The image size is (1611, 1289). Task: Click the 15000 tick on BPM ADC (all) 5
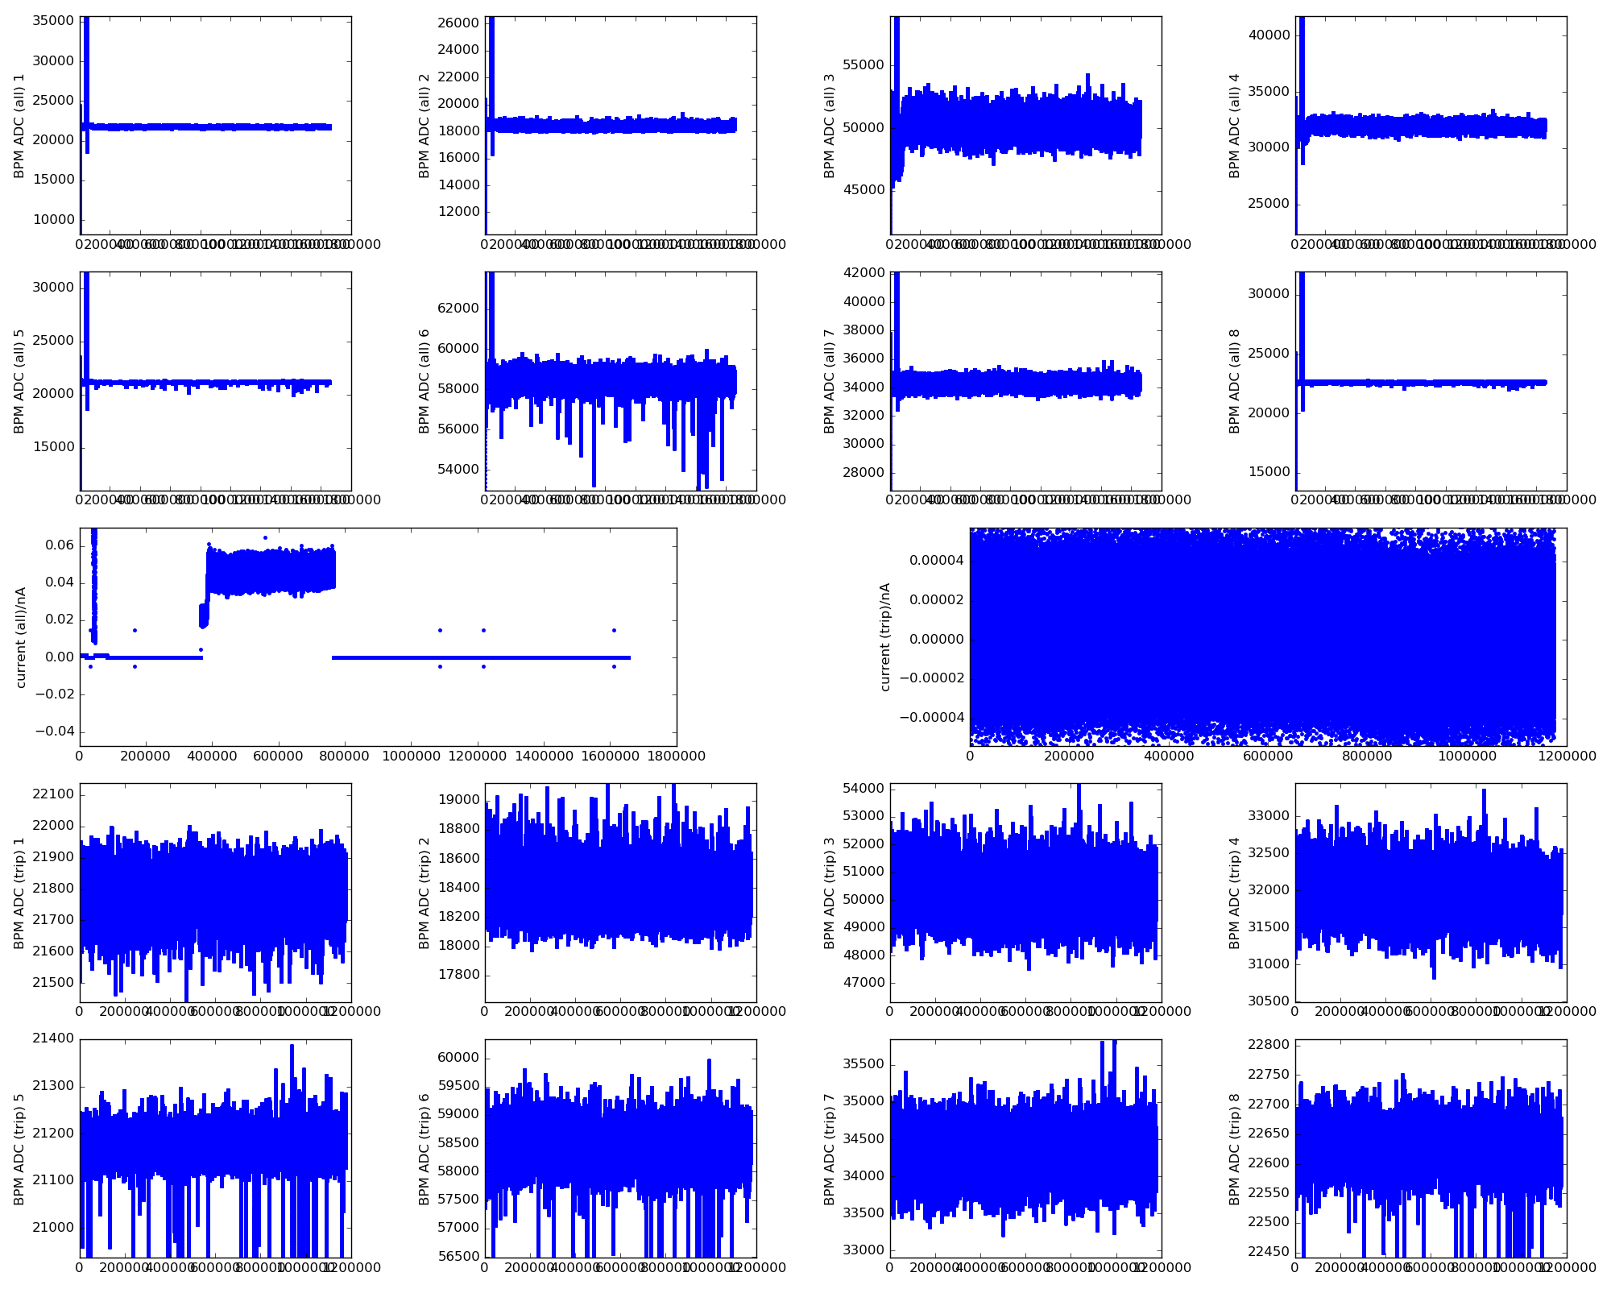tap(53, 447)
